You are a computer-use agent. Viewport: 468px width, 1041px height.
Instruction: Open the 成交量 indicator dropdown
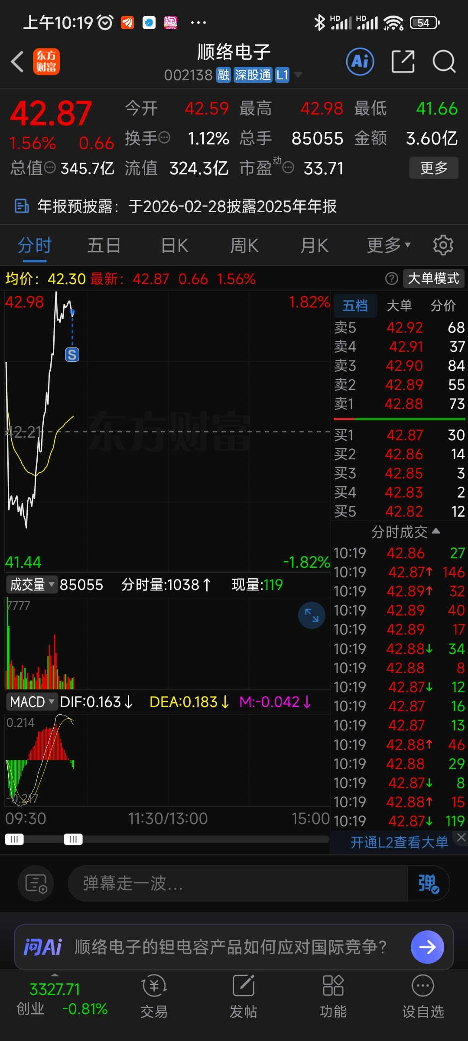(32, 585)
